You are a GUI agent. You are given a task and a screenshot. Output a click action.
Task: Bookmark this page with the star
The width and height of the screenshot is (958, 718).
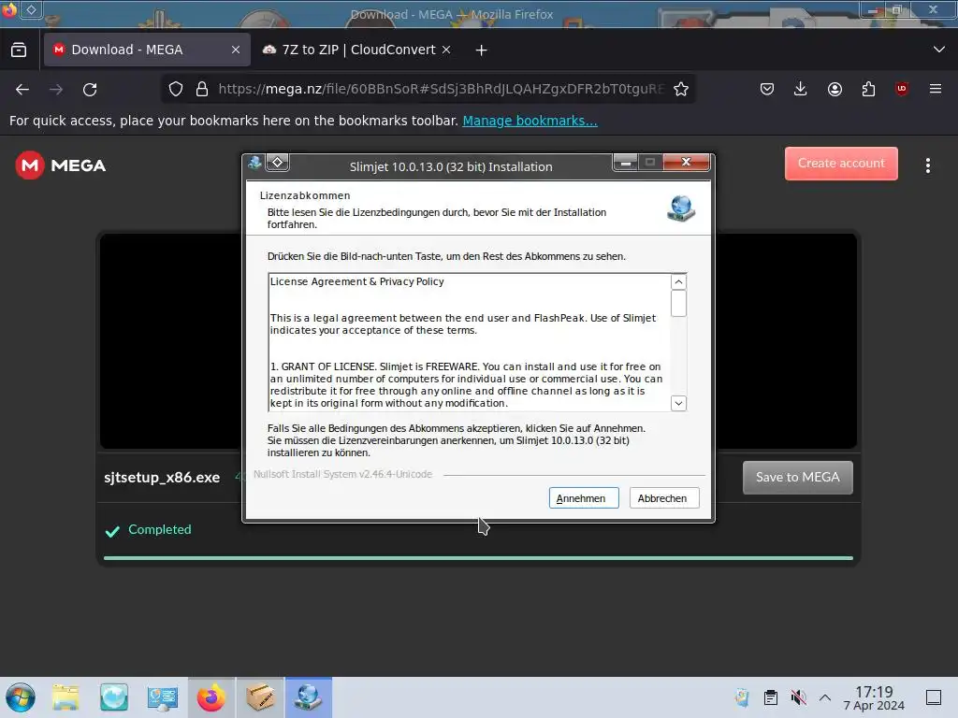(x=681, y=89)
